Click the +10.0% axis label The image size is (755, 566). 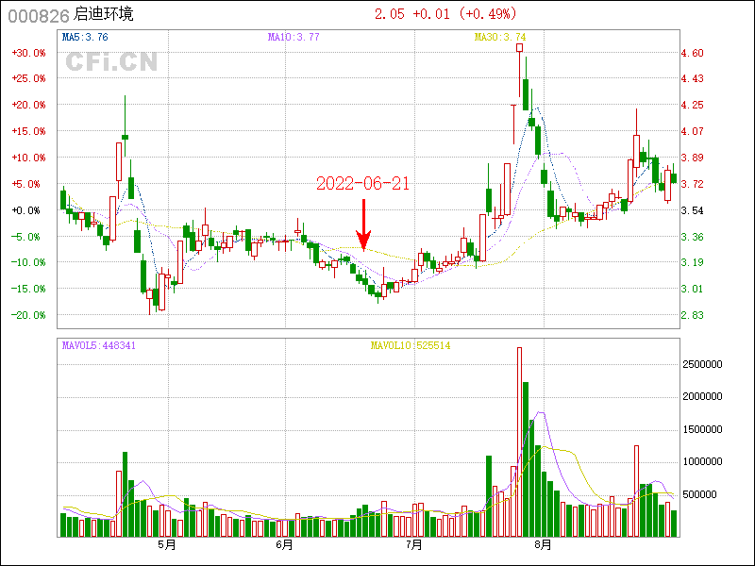29,158
